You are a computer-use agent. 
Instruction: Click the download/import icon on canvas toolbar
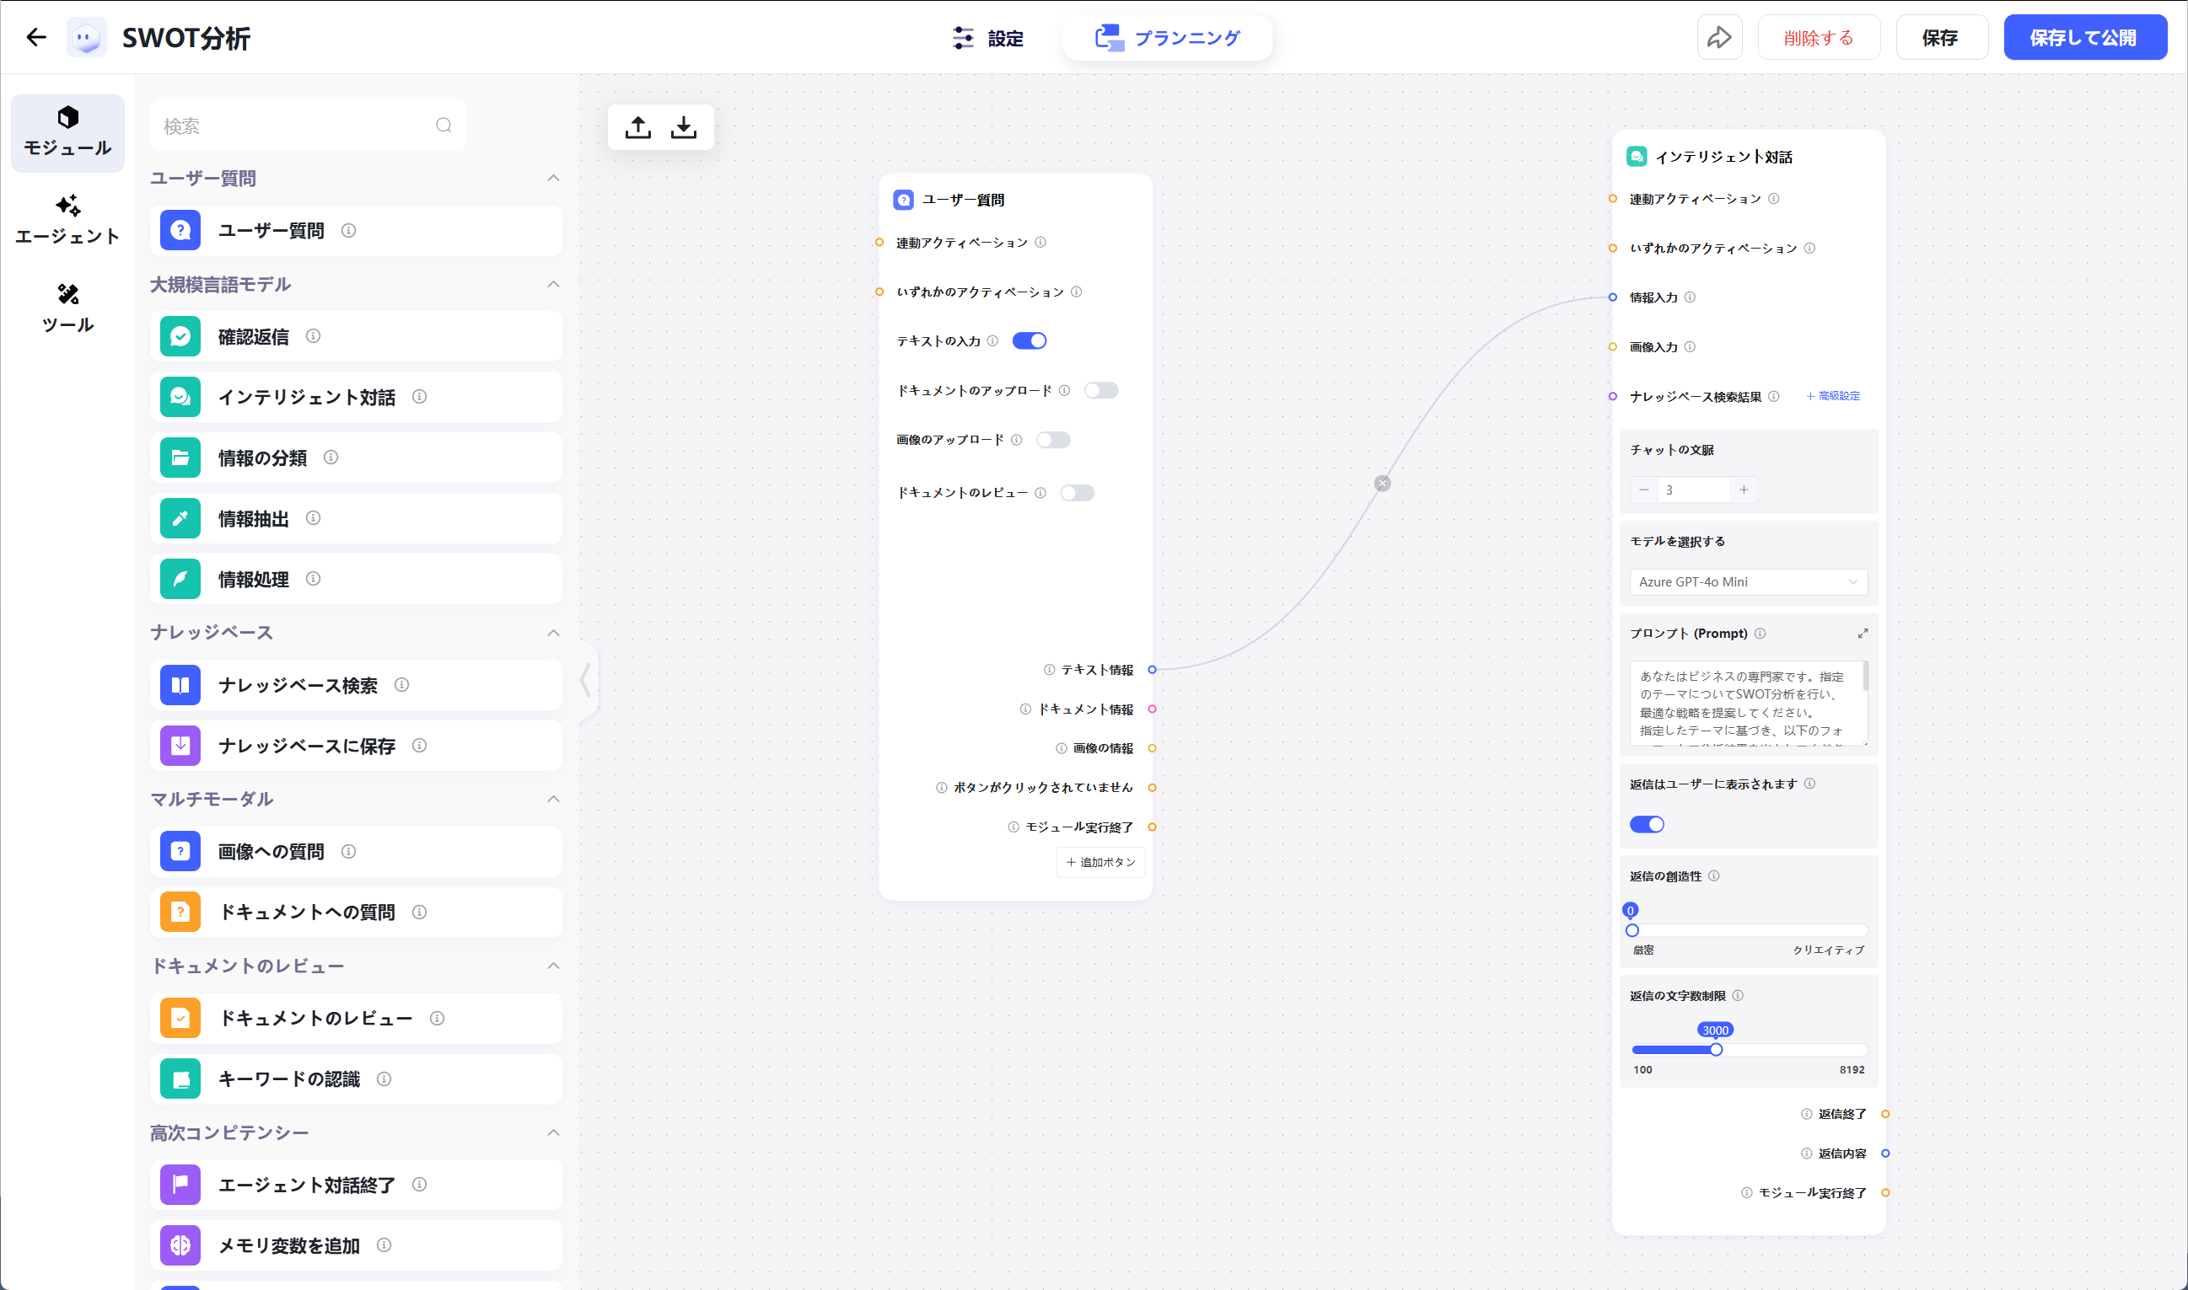[x=684, y=128]
